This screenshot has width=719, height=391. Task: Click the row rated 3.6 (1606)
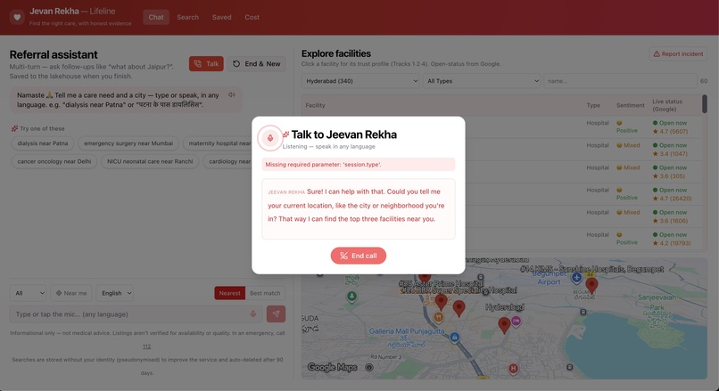503,216
